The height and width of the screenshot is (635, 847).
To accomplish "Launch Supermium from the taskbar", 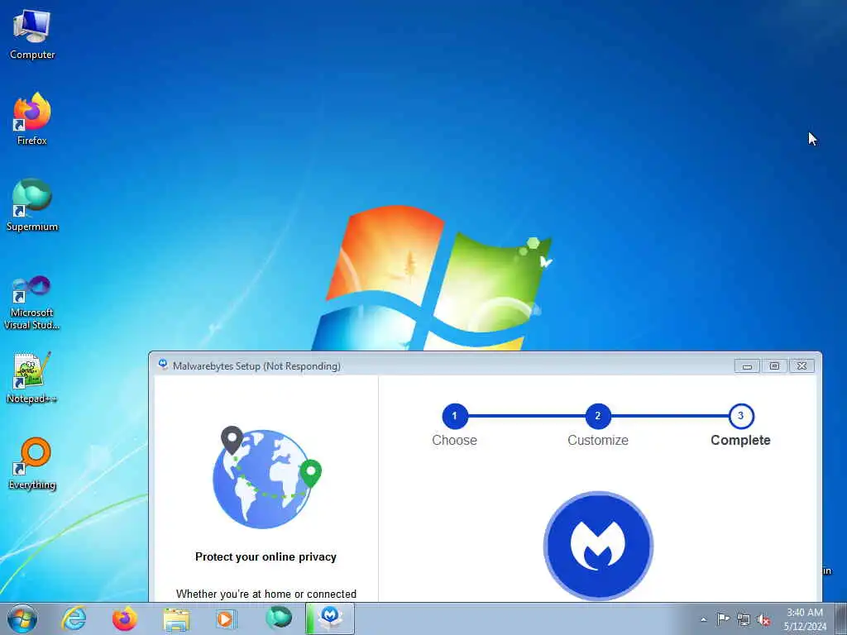I will (x=278, y=618).
